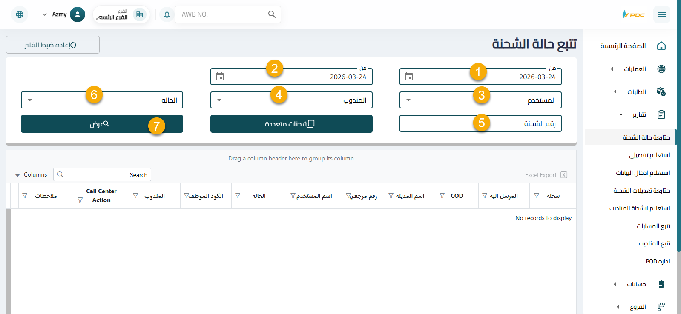Click filter icon on شحنة column
This screenshot has height=314, width=681.
[537, 196]
